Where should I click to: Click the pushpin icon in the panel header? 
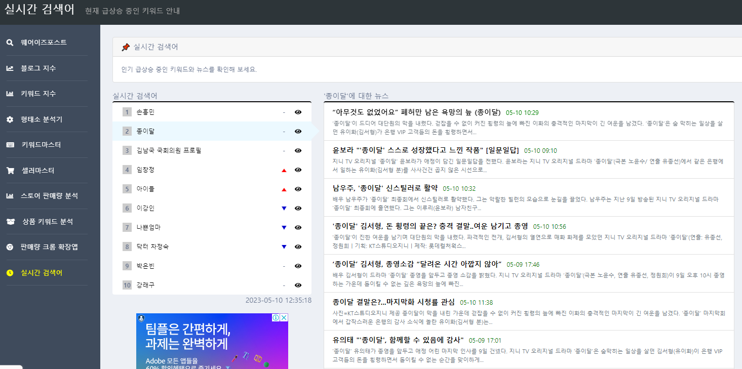(x=126, y=47)
